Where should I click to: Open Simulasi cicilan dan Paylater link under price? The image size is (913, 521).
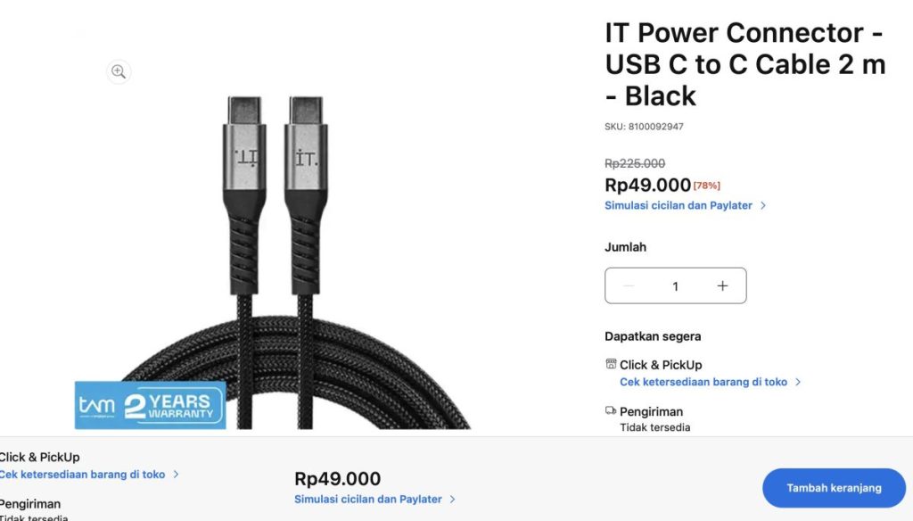pos(679,205)
